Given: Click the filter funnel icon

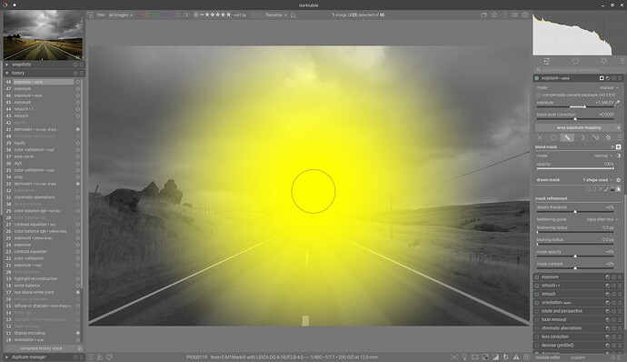Looking at the screenshot, I should tap(90, 15).
